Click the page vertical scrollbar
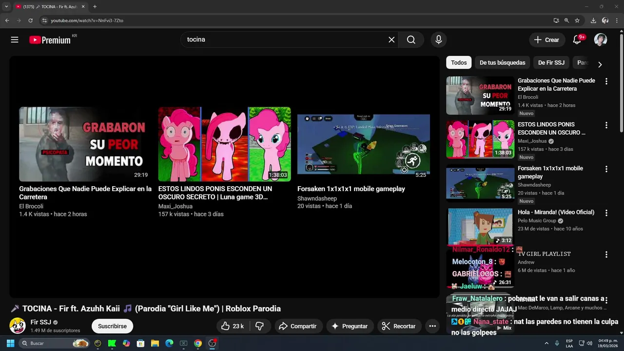The width and height of the screenshot is (624, 351). (621, 83)
